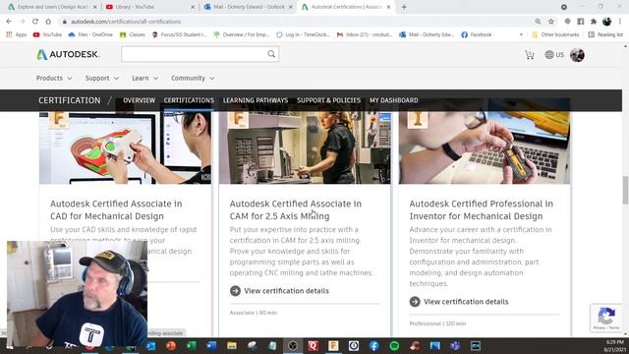Click the search magnifier icon in Autodesk search box

coord(271,54)
